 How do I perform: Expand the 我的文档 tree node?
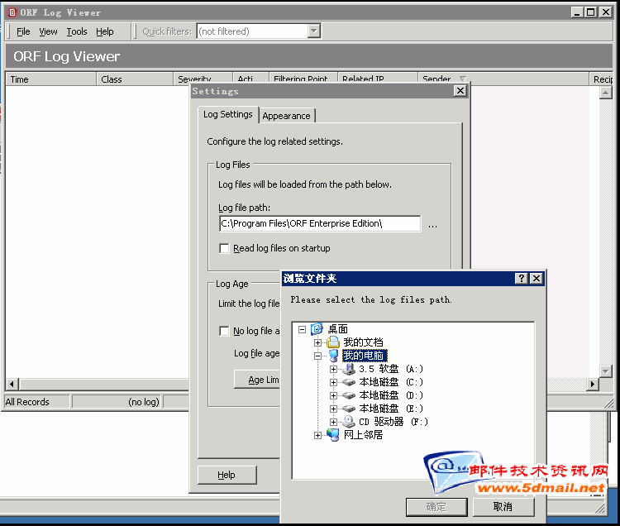318,342
